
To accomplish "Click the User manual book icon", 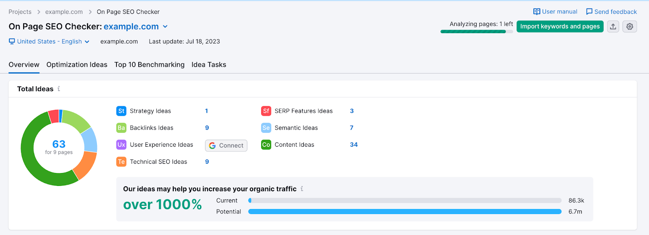I will click(x=537, y=12).
